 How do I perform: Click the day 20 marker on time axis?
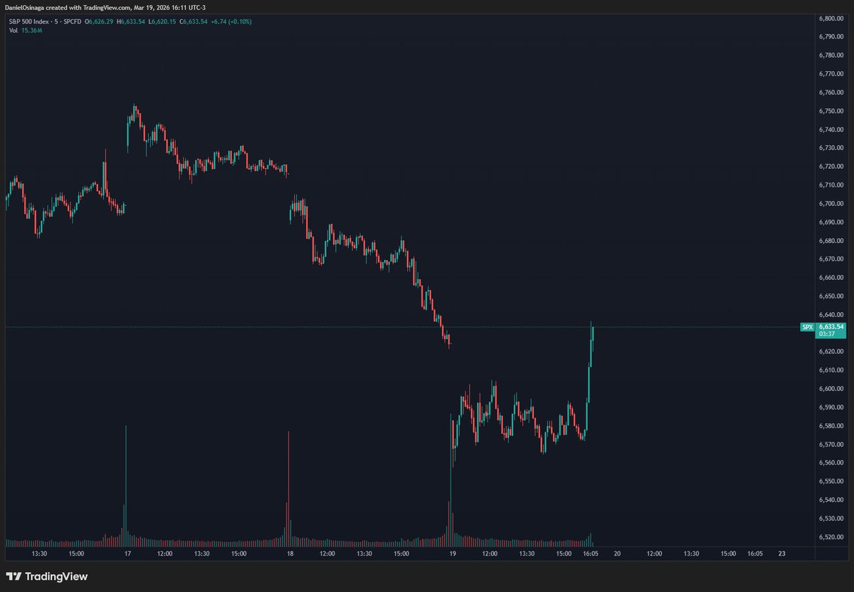point(617,554)
